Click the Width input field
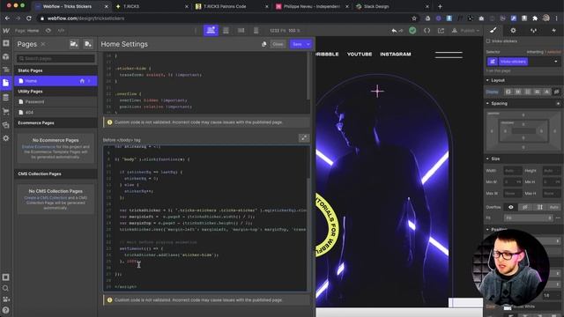 click(x=513, y=170)
